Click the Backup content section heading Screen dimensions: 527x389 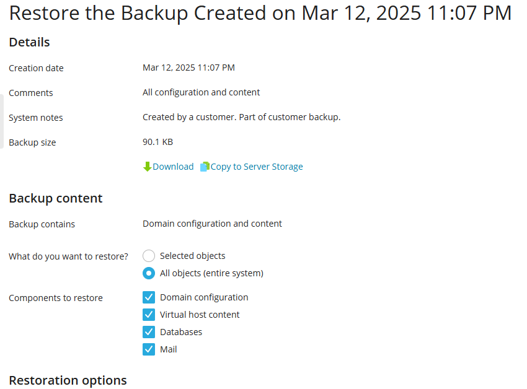(56, 198)
